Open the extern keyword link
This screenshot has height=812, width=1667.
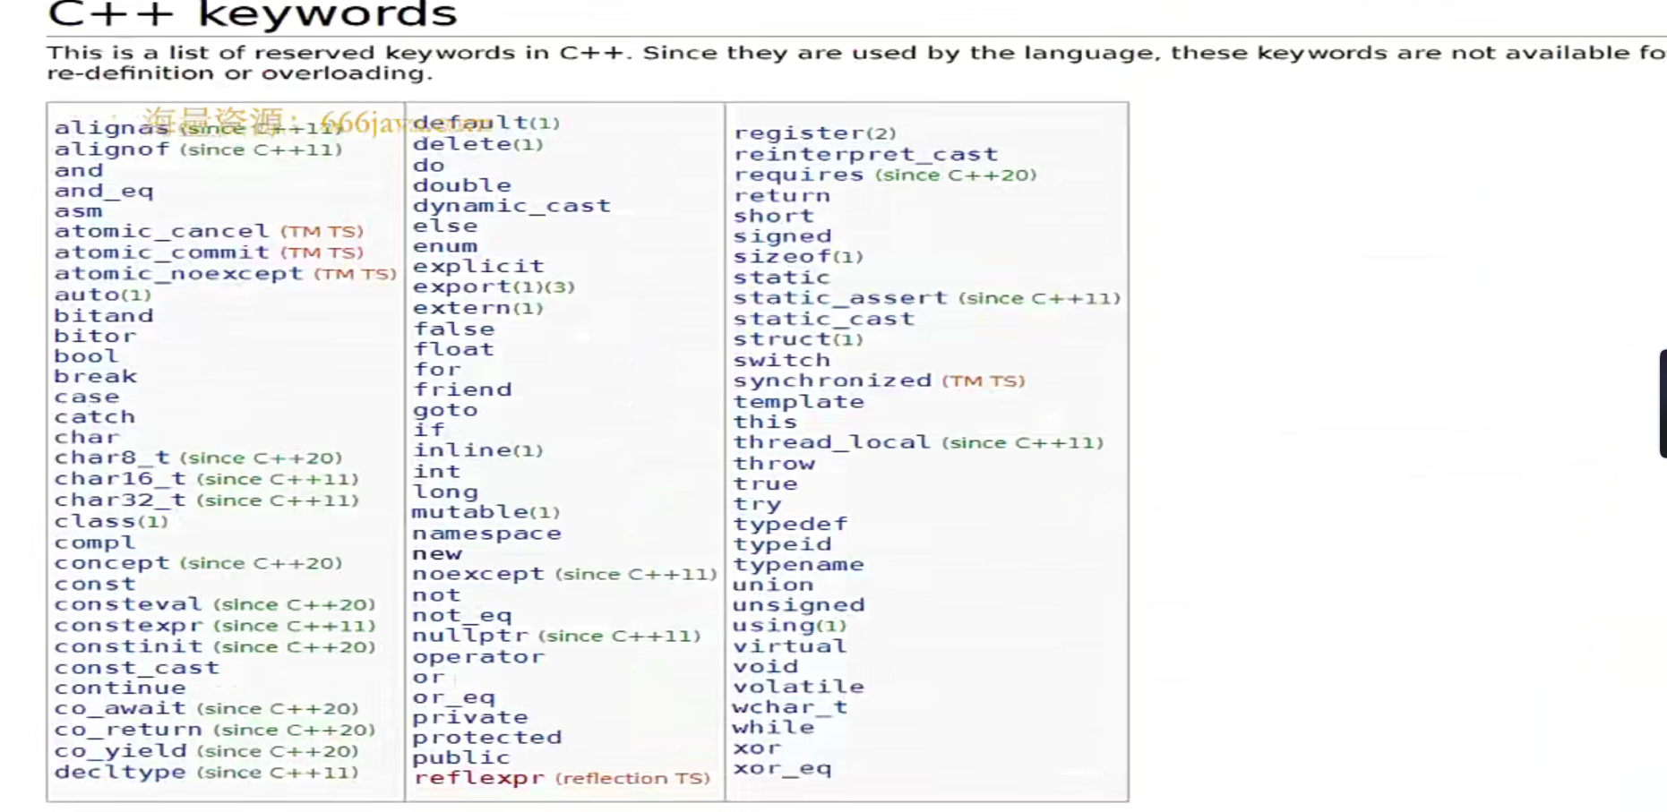[462, 308]
